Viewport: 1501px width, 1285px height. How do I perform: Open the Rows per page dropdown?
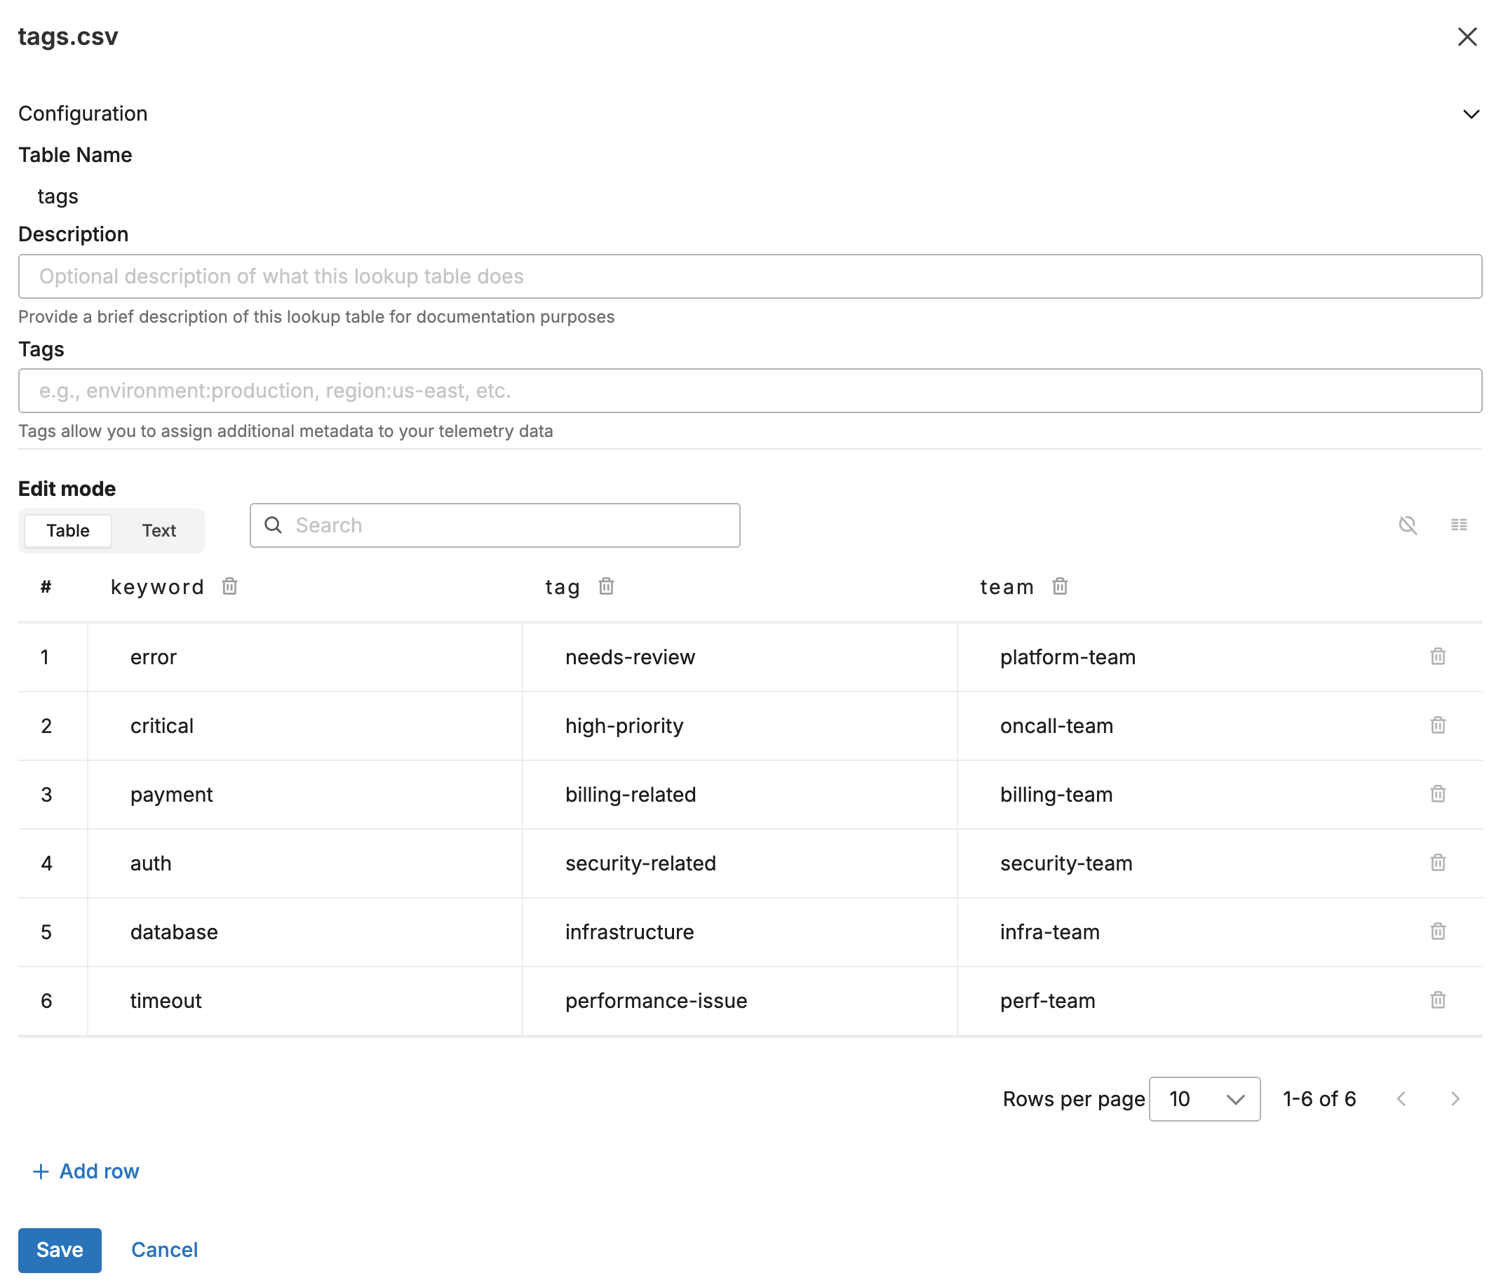[x=1204, y=1099]
